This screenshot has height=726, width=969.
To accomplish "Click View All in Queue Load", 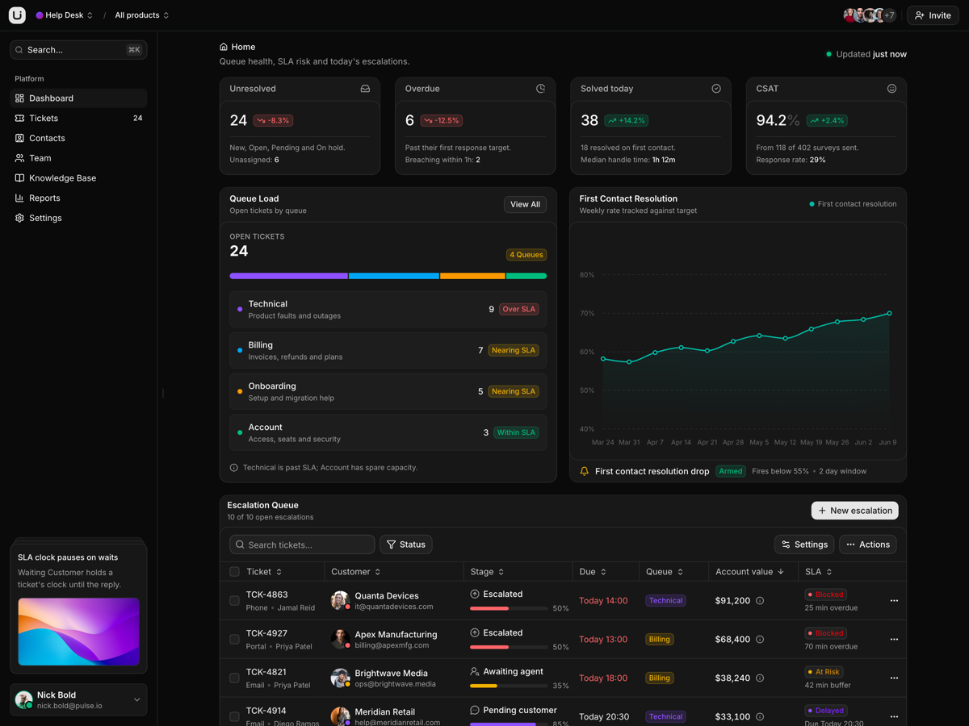I will pyautogui.click(x=525, y=205).
